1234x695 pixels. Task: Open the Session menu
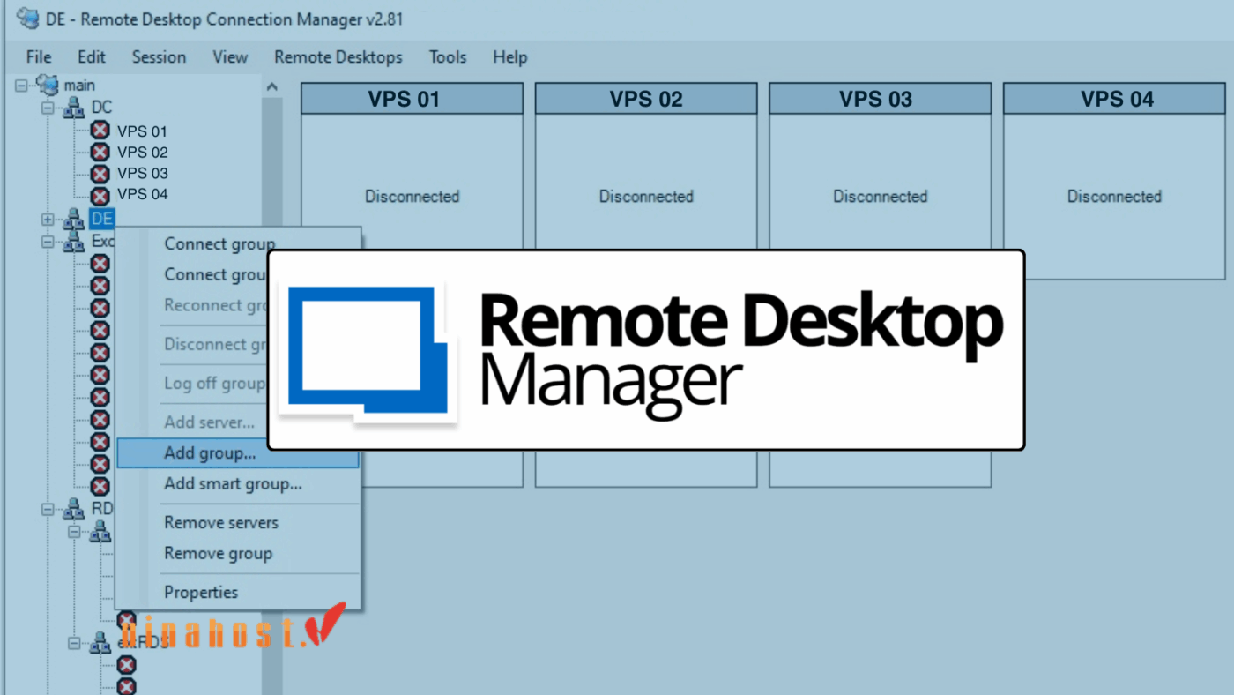tap(159, 56)
